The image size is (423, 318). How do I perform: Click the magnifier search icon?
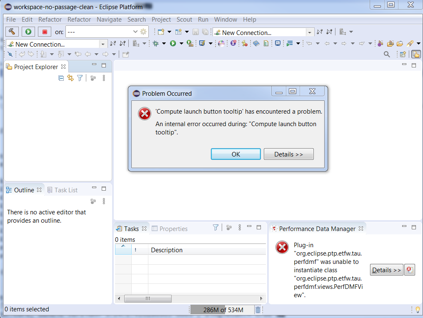coord(387,55)
